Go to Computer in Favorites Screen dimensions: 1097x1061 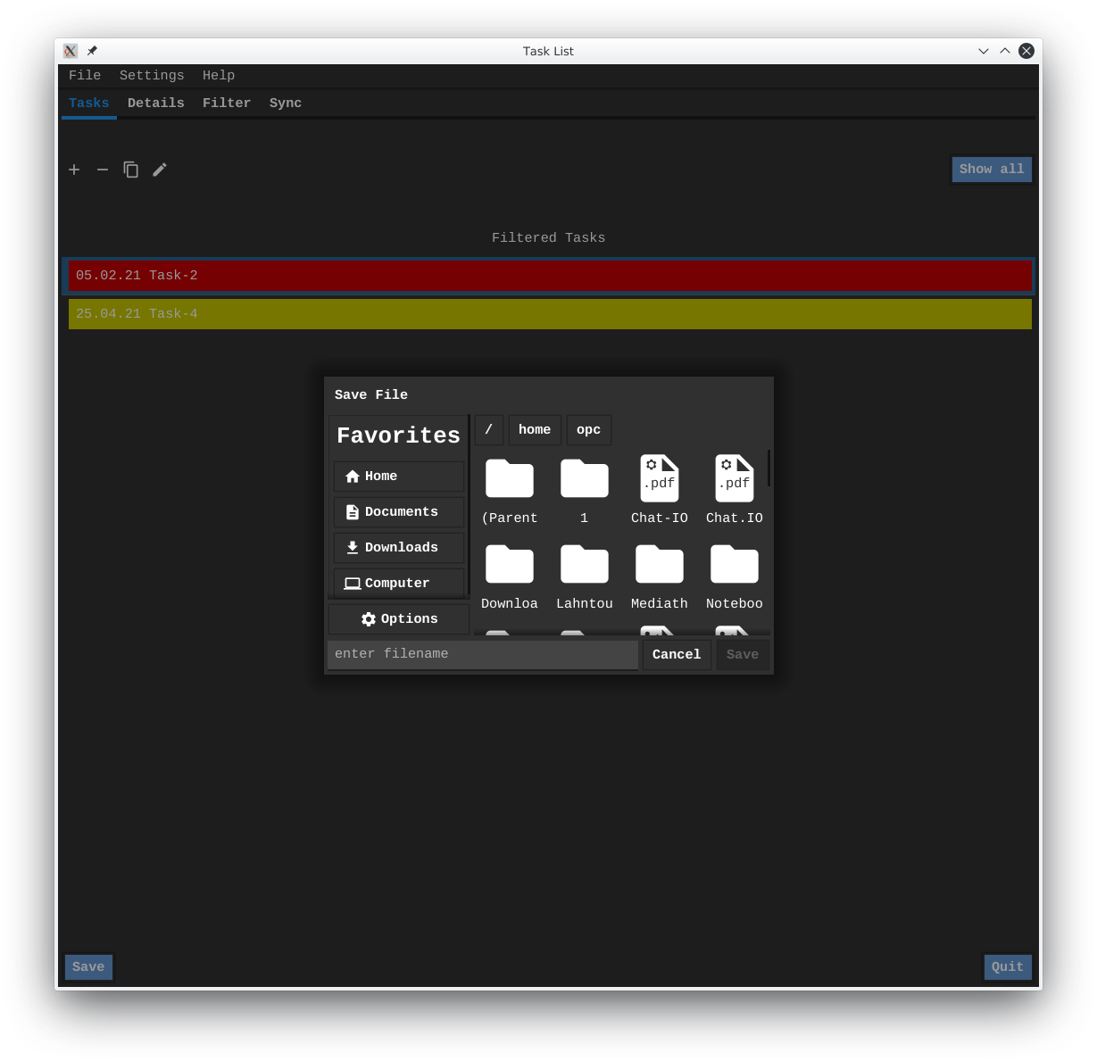pyautogui.click(x=399, y=583)
